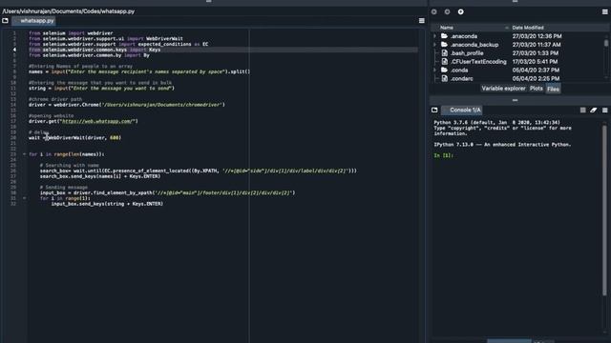Expand the .anaconda_backup folder

click(435, 45)
